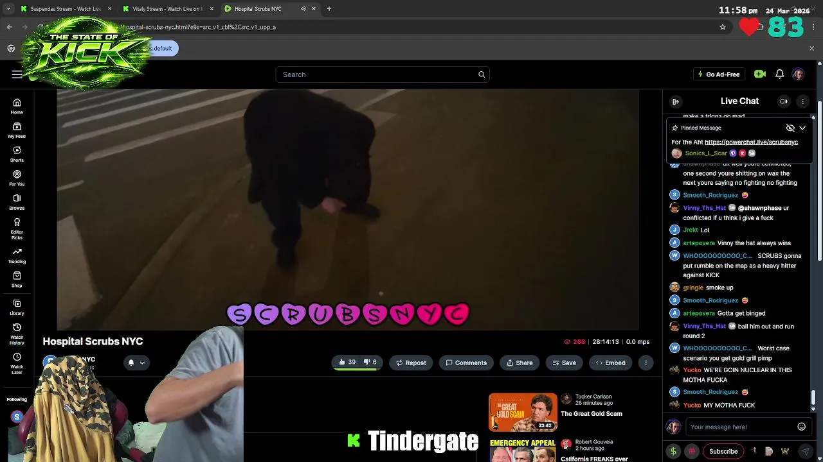Open My Feed in the sidebar

pyautogui.click(x=17, y=130)
